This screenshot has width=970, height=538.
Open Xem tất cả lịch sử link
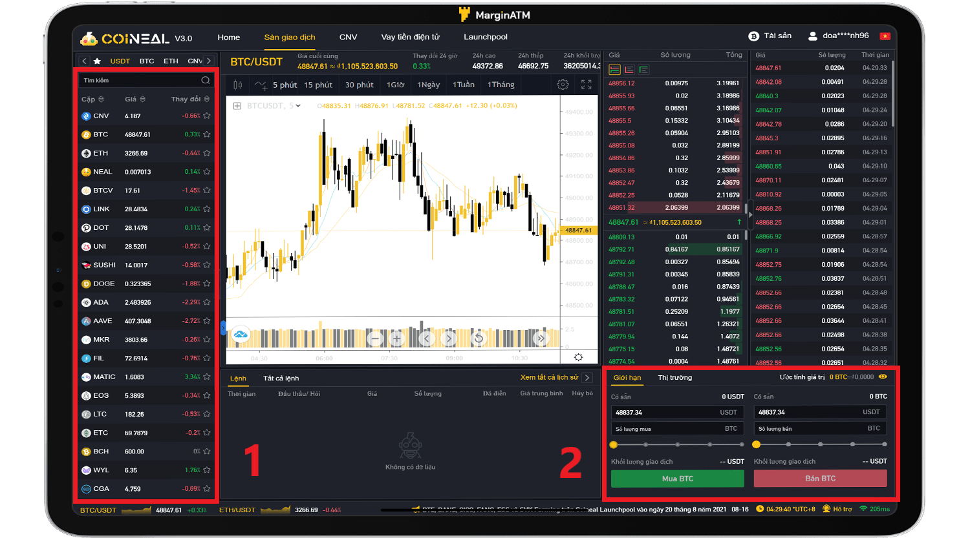[549, 377]
